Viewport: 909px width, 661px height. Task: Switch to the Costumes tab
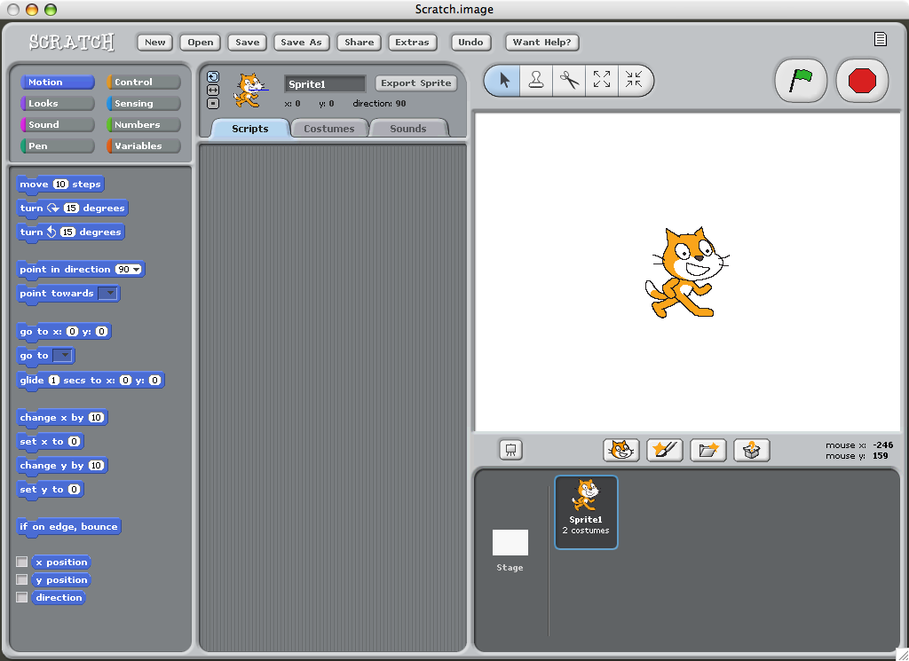click(328, 129)
